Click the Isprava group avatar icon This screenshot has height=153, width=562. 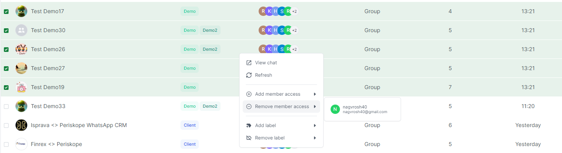[x=21, y=125]
